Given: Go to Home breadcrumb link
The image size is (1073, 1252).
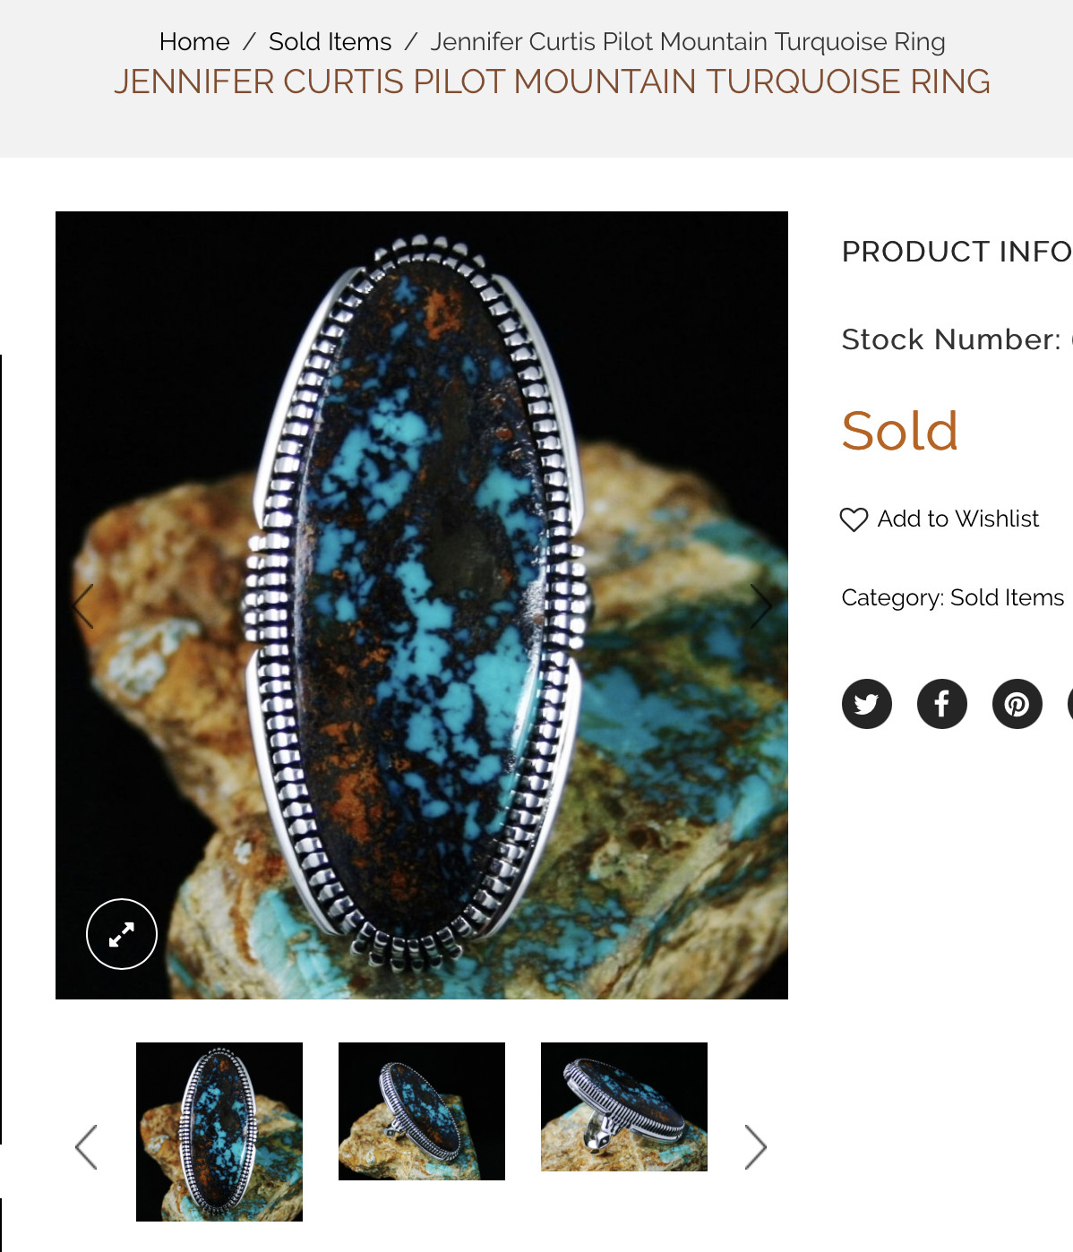Looking at the screenshot, I should tap(194, 42).
